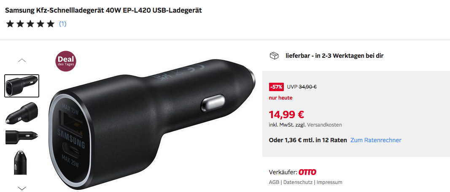Open the Impressum link

click(329, 182)
